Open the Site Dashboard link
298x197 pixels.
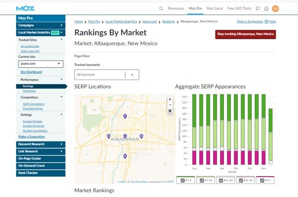[x=31, y=72]
